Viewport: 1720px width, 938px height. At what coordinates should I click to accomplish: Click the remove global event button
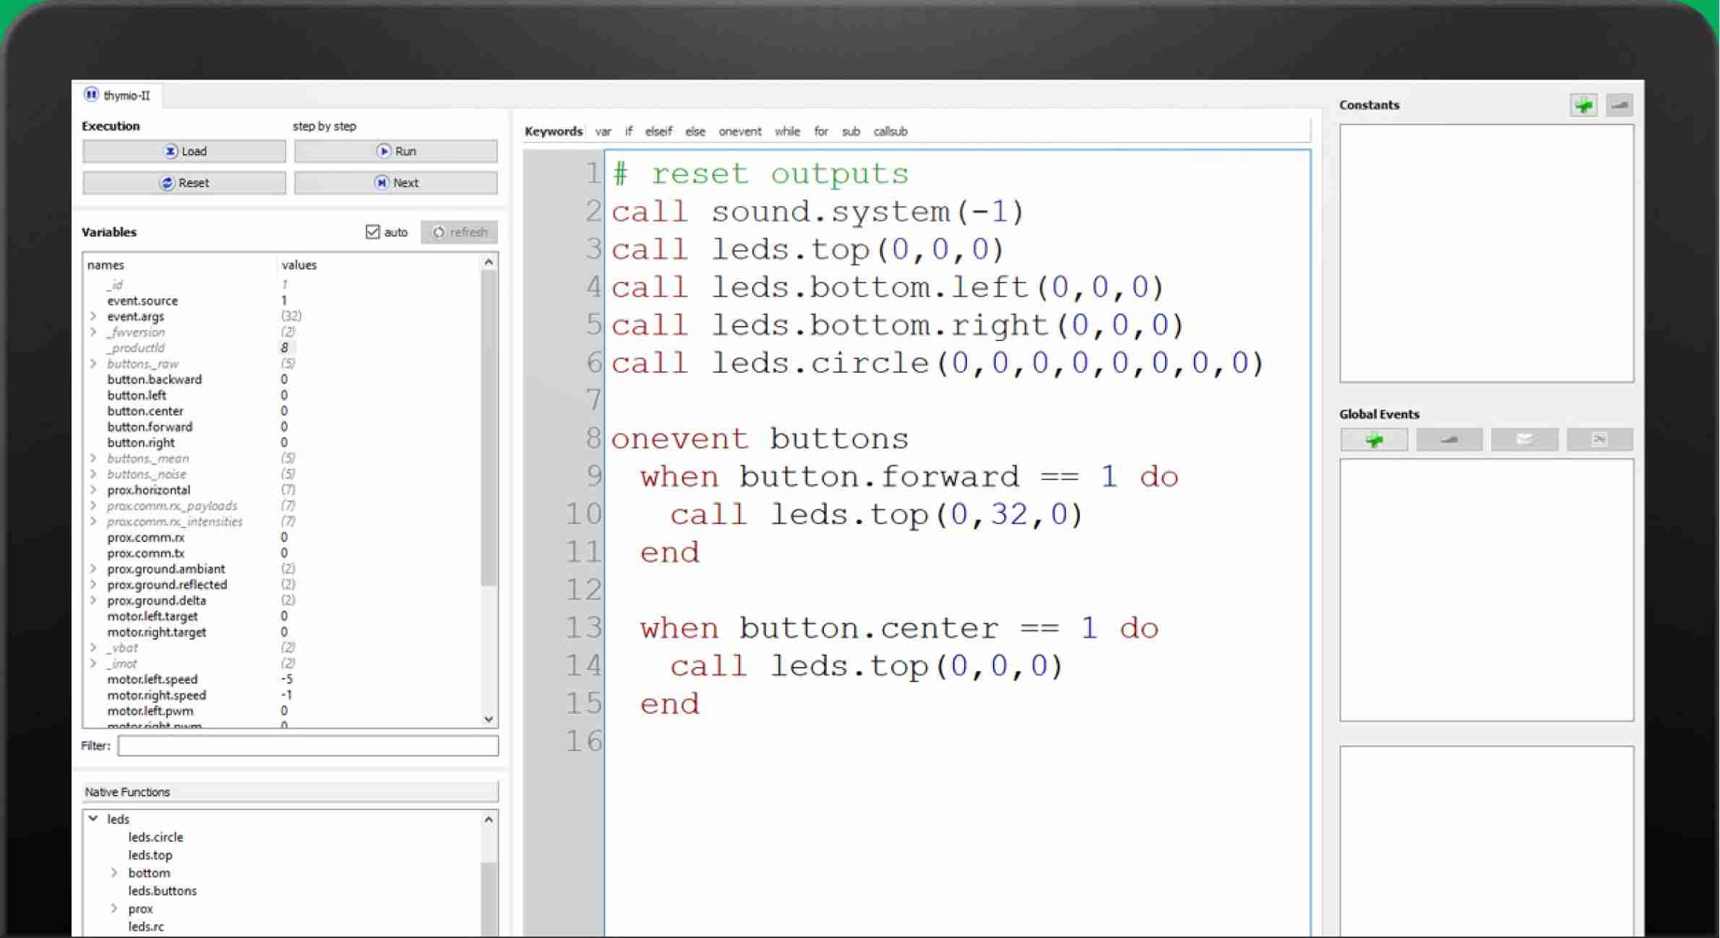pos(1449,439)
